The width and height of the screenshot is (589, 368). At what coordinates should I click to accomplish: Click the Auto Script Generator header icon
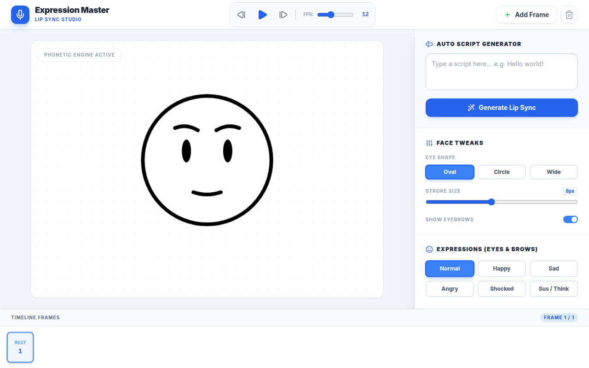coord(429,44)
